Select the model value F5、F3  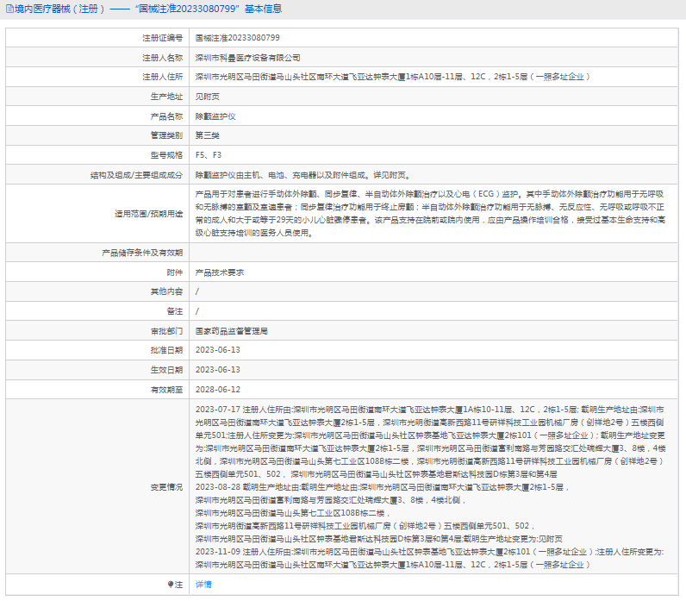(x=209, y=155)
